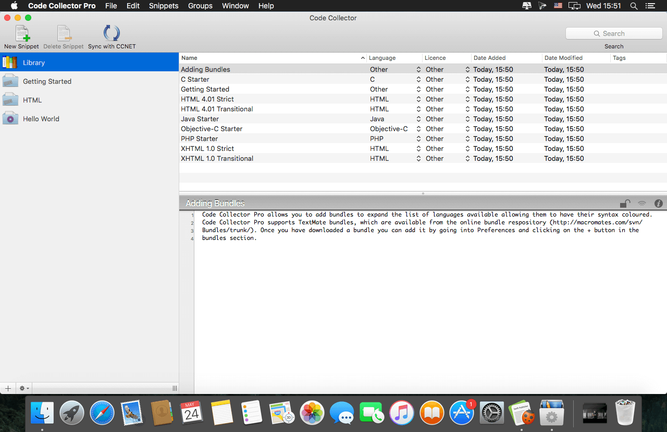Open the Apple menu
Screen dimensions: 667x432
click(14, 6)
